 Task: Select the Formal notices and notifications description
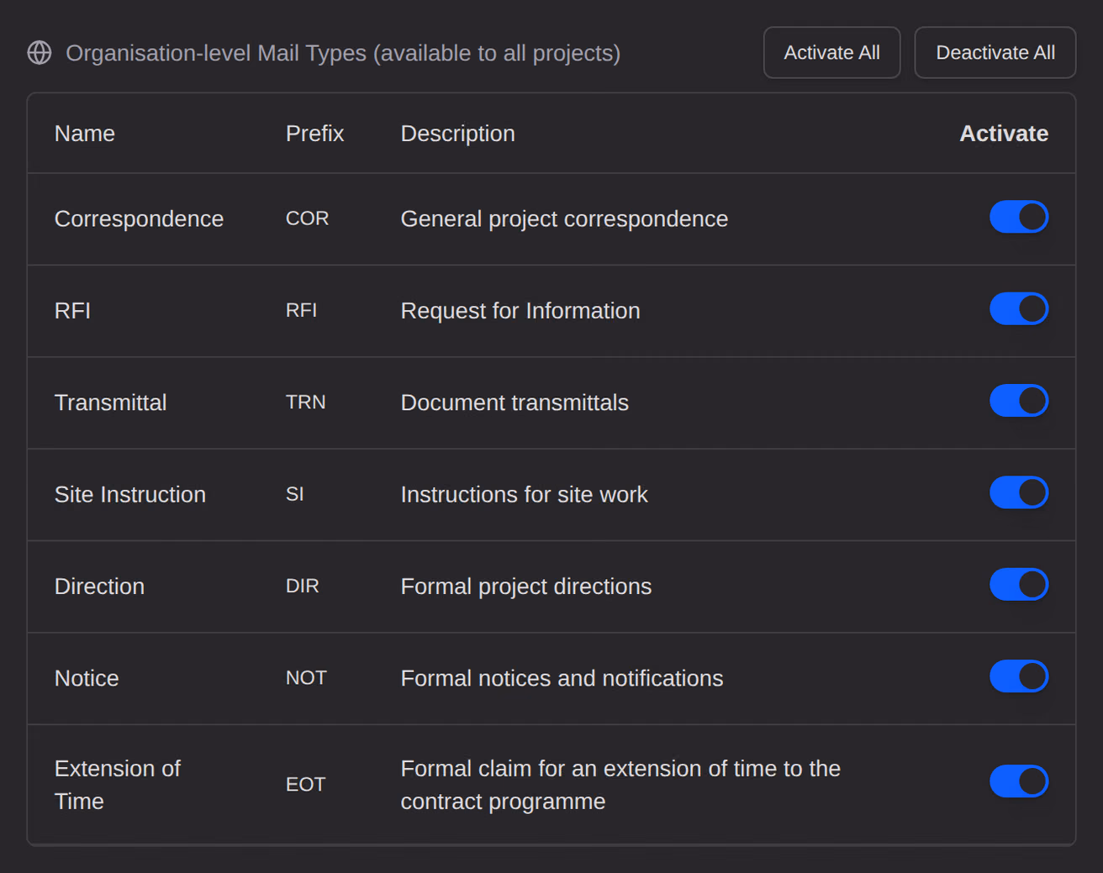point(562,678)
